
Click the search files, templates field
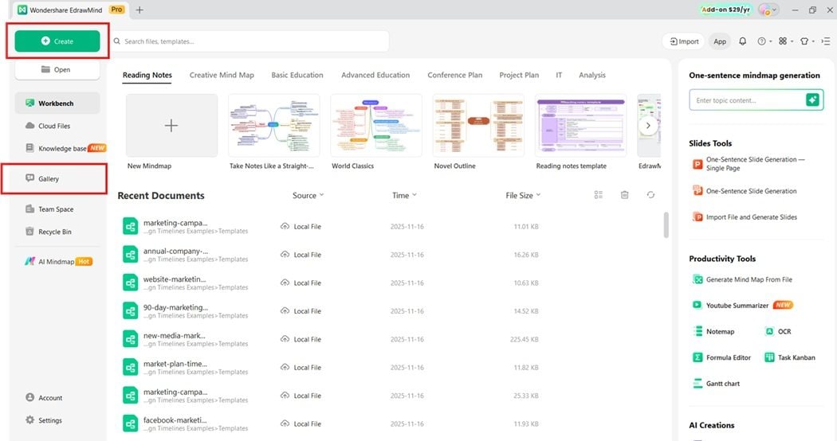pos(250,41)
